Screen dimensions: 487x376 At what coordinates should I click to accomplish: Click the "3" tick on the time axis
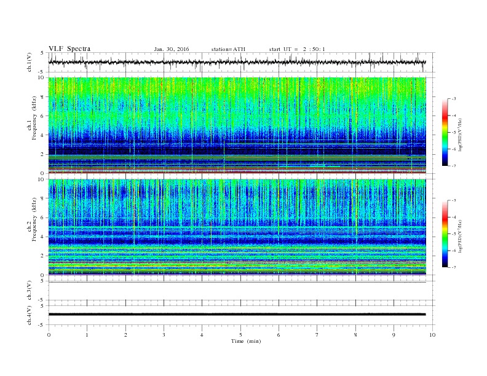tap(164, 335)
